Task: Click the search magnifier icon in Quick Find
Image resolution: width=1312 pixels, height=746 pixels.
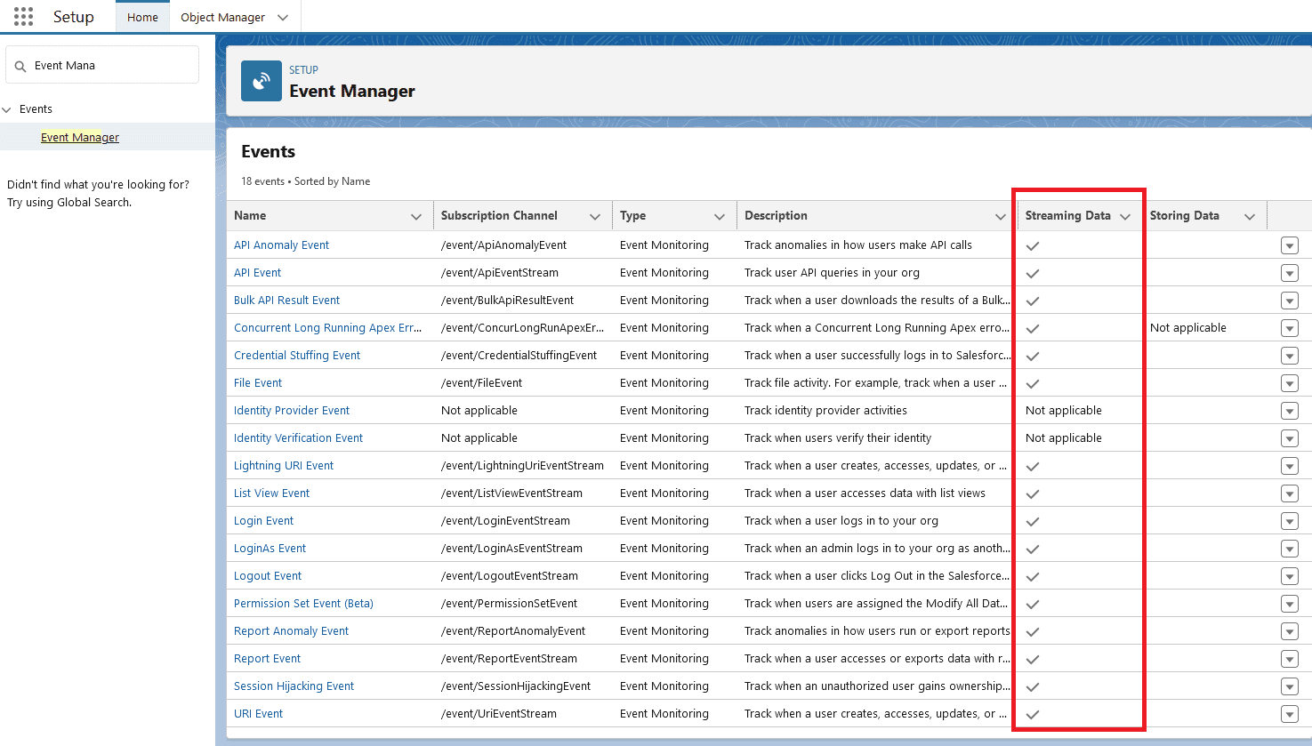Action: [20, 66]
